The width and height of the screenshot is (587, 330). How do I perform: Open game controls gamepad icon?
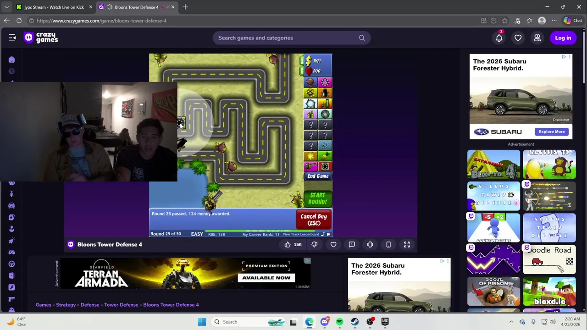[370, 245]
